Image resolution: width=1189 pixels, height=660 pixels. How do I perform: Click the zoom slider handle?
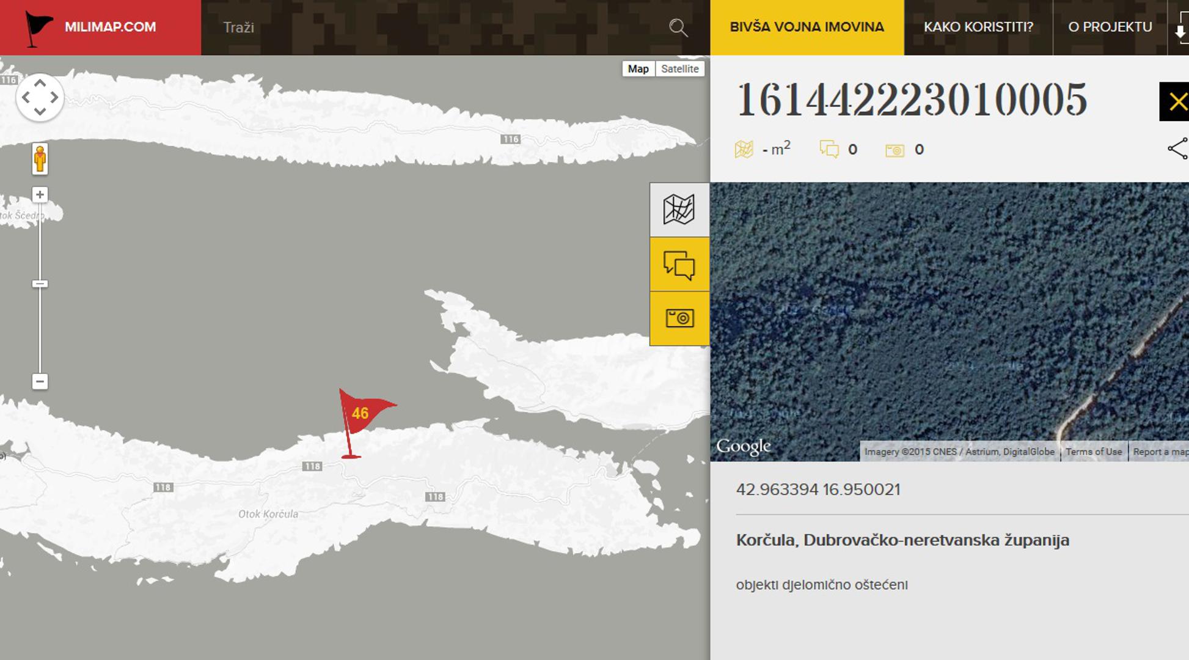[40, 284]
